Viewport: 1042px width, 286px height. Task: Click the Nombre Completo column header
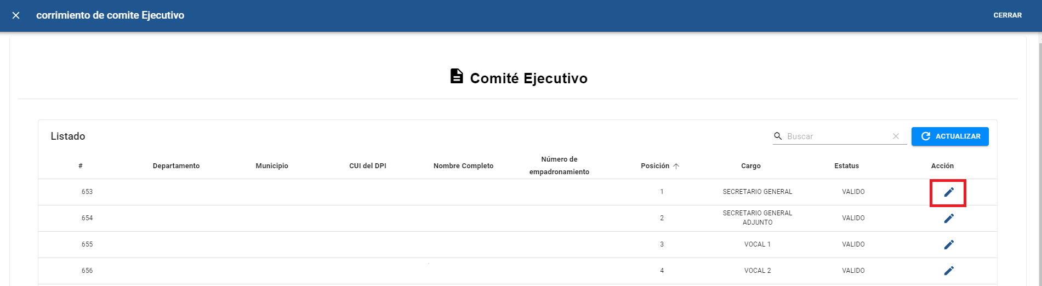(463, 166)
